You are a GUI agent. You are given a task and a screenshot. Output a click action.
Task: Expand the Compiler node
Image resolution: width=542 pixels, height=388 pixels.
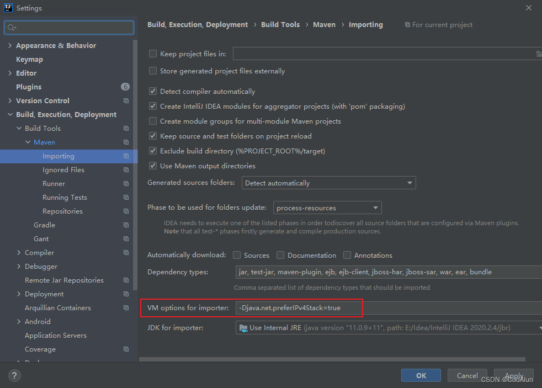[x=19, y=253]
